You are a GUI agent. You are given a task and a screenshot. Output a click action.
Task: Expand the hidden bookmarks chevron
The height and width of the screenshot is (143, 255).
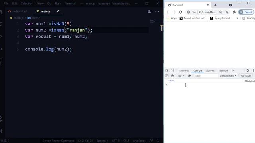(237, 18)
